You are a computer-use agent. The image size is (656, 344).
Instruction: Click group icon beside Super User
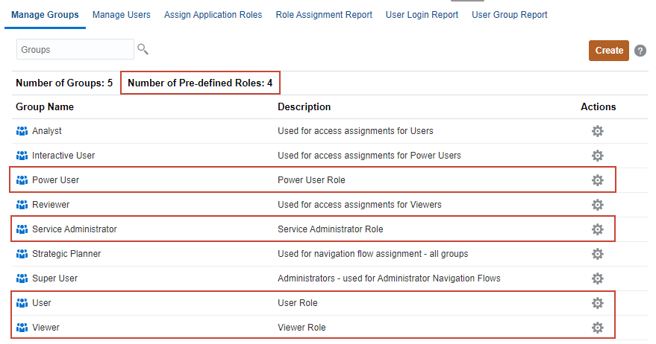coord(22,278)
